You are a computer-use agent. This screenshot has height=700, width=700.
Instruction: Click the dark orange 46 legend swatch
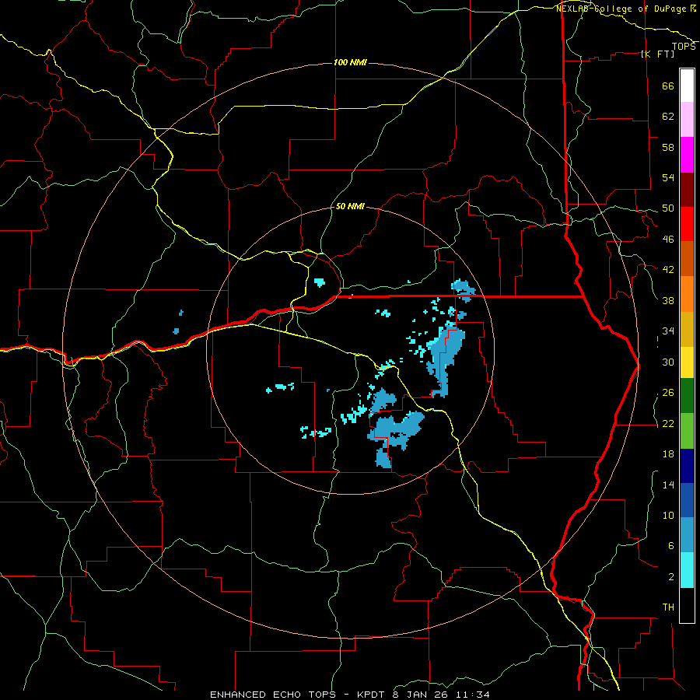click(687, 258)
